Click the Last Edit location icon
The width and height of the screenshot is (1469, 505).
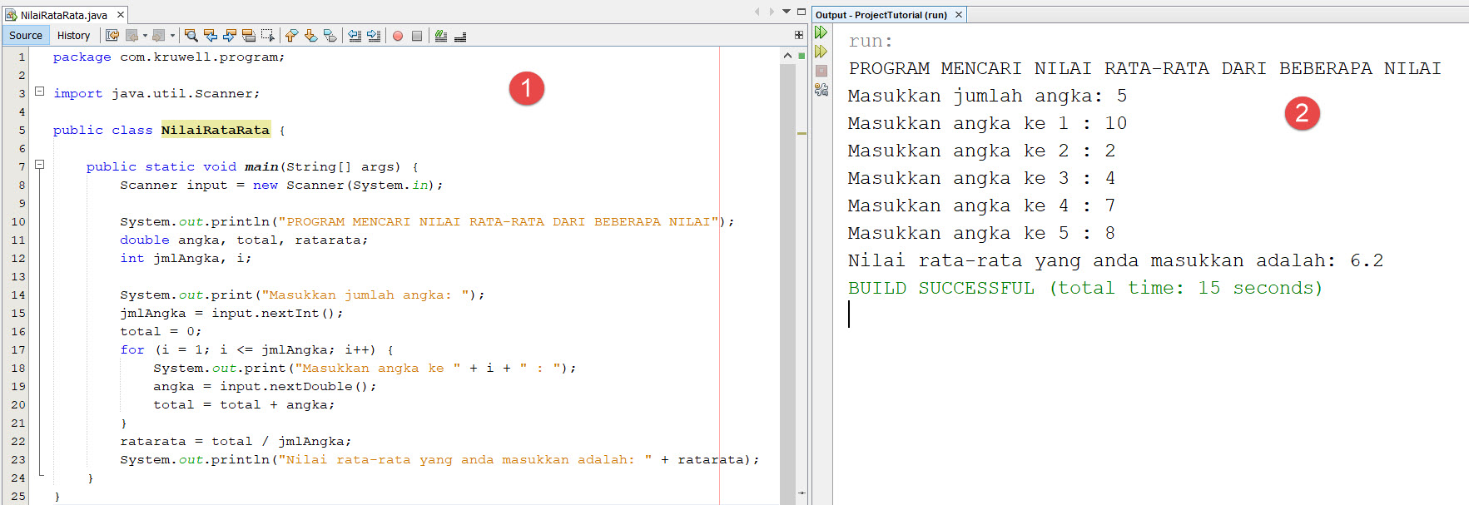(x=112, y=36)
